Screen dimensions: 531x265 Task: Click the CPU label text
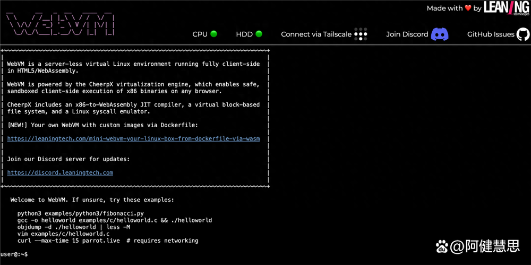click(200, 34)
